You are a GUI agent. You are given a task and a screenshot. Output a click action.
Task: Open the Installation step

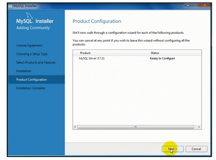24,71
